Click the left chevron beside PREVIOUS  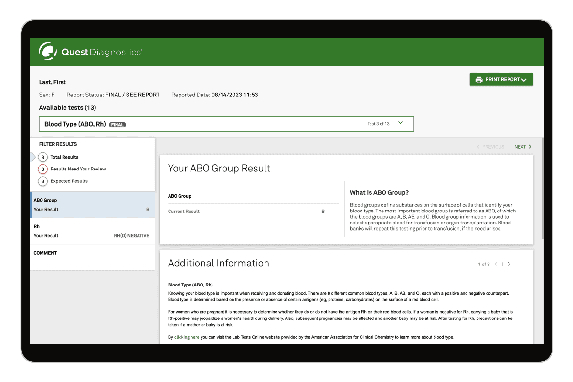pyautogui.click(x=478, y=147)
